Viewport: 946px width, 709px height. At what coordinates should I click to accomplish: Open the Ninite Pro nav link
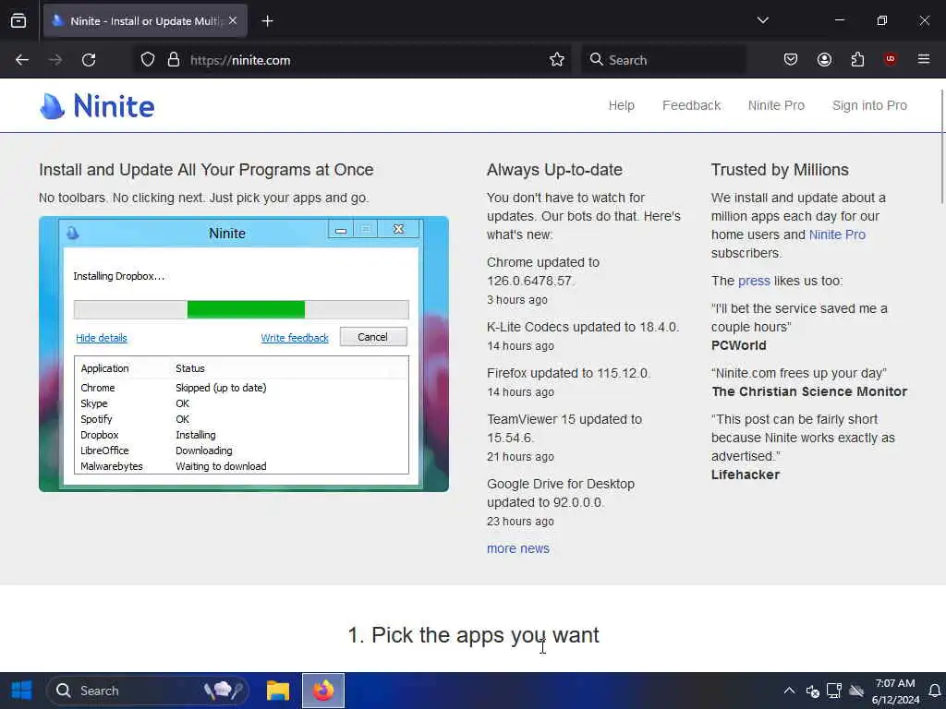click(776, 105)
